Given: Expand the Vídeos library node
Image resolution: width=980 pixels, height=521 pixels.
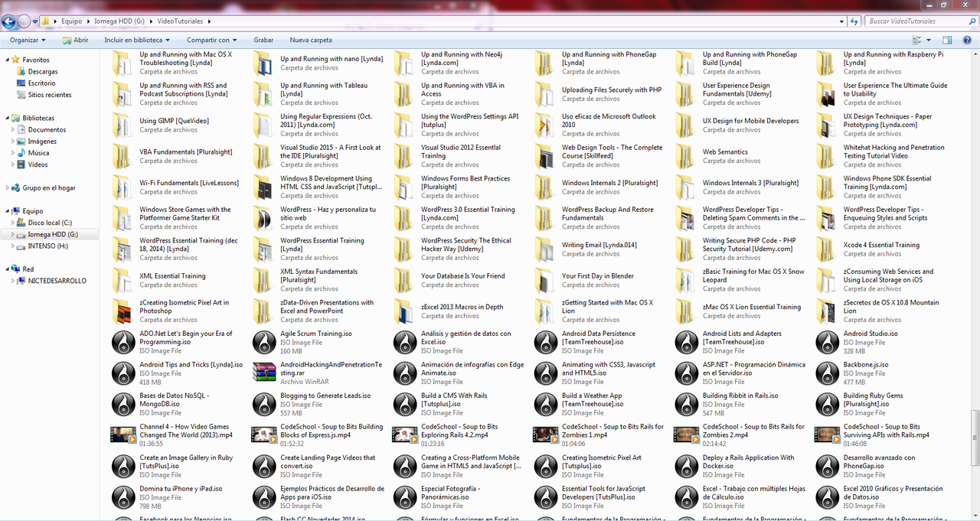Looking at the screenshot, I should [x=13, y=164].
